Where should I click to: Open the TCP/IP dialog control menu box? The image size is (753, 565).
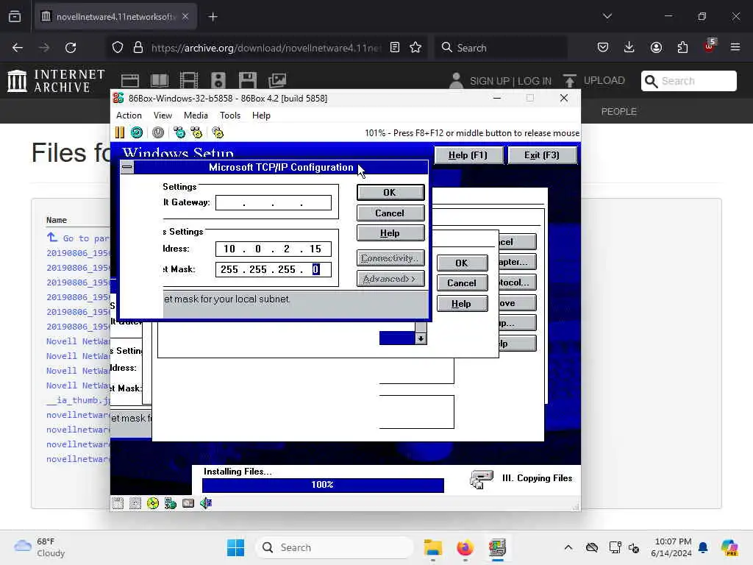(126, 167)
